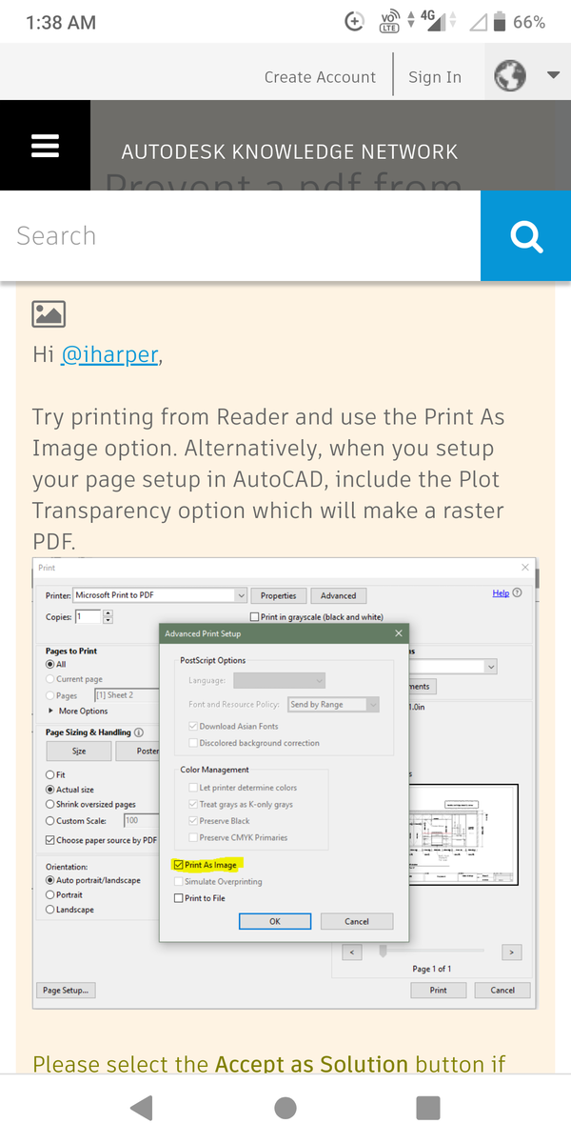Click the Copies number field
571x1143 pixels.
[88, 617]
